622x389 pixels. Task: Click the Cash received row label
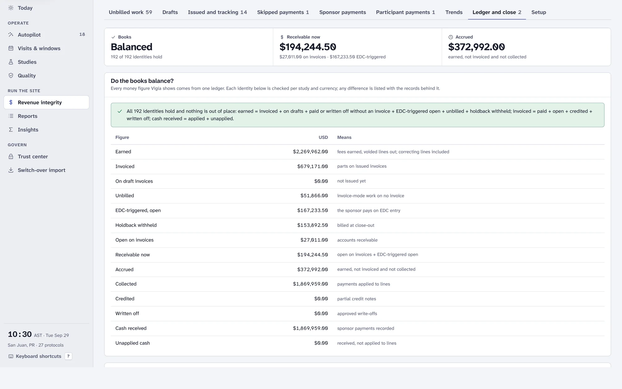tap(131, 328)
